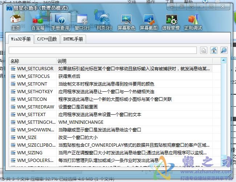
Task: Click the manual search input field
Action: 103,50
